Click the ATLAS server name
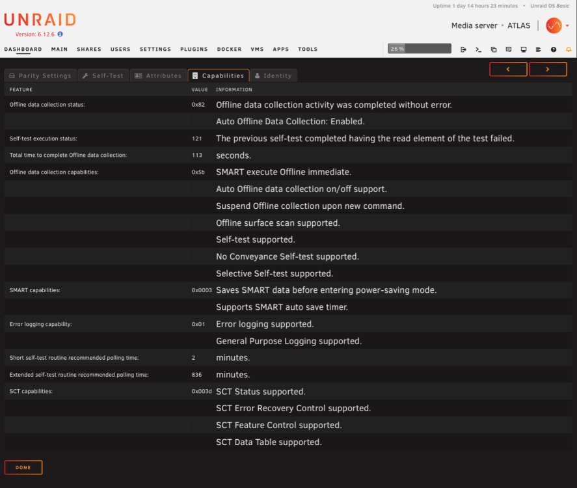Screen dimensions: 577x488 pyautogui.click(x=519, y=26)
